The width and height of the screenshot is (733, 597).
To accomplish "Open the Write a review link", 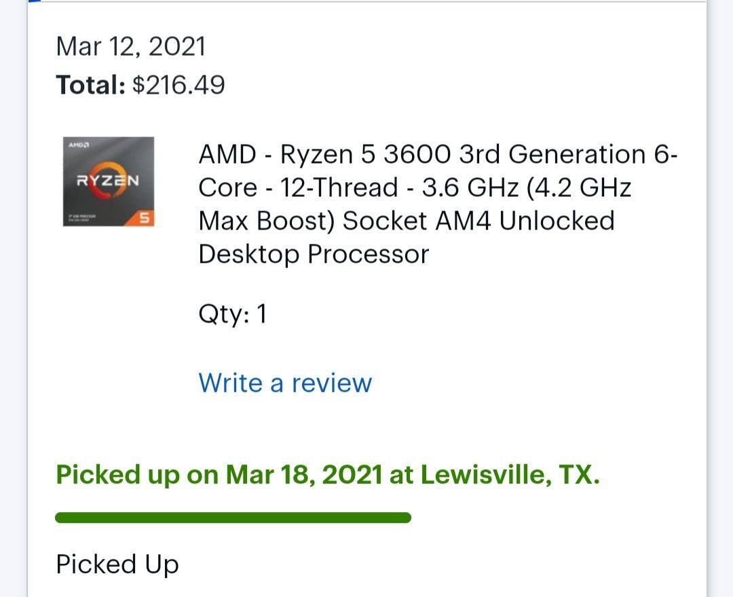I will click(x=285, y=383).
